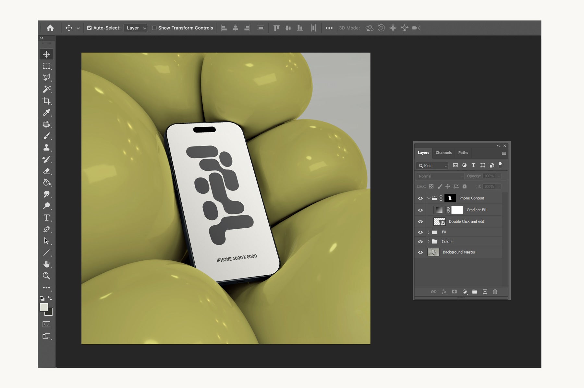The image size is (584, 388).
Task: Hide the Background Master layer
Action: [420, 252]
